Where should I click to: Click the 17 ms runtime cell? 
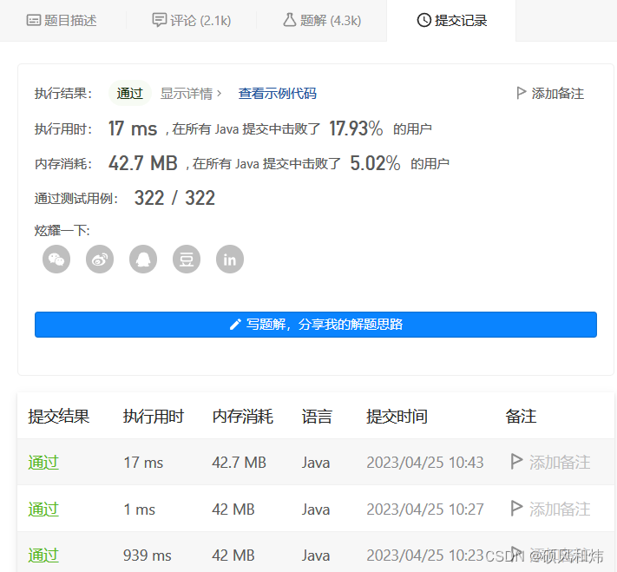click(143, 463)
